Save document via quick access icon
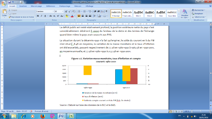The width and height of the screenshot is (212, 119). (9, 2)
